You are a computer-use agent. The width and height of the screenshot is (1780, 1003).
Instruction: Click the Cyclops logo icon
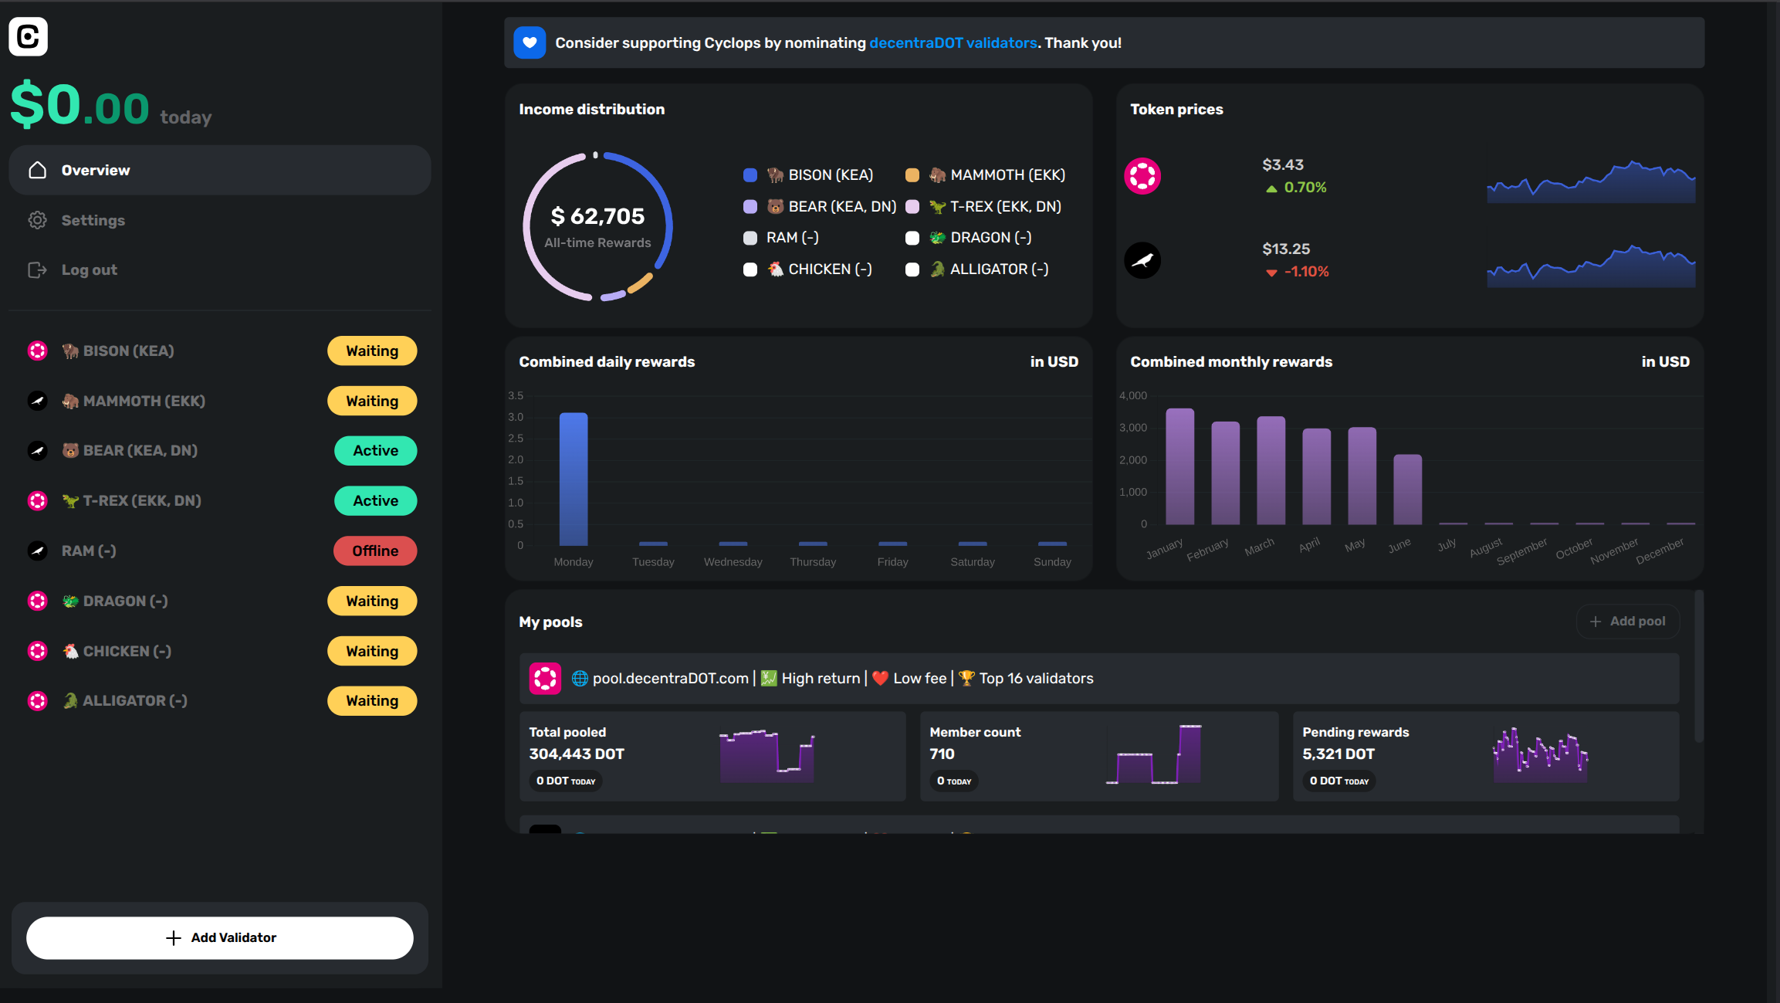coord(28,36)
